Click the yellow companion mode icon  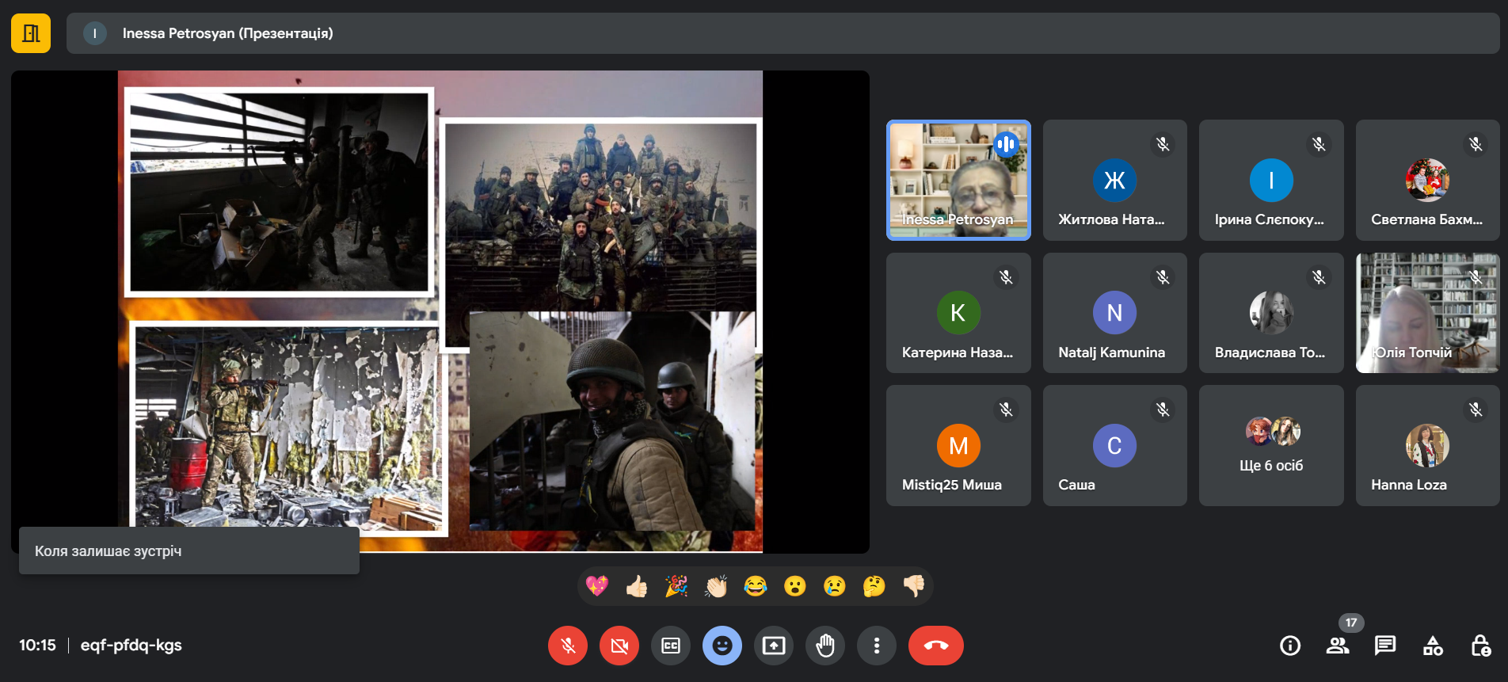(31, 33)
